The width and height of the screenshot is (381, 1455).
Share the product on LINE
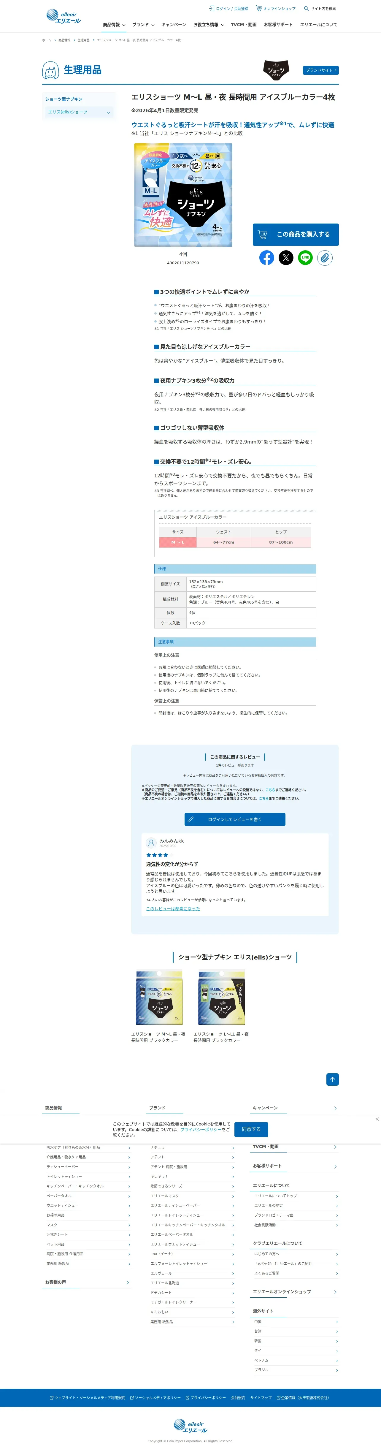point(305,258)
